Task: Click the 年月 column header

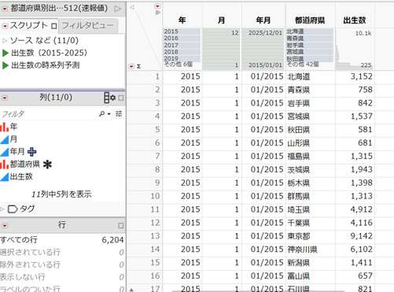Action: 263,20
